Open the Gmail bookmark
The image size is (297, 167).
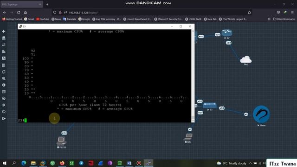pos(29,19)
